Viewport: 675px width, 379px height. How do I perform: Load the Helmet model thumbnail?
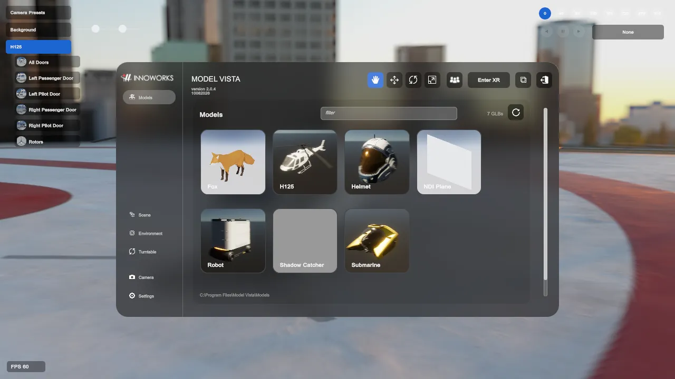click(x=377, y=162)
